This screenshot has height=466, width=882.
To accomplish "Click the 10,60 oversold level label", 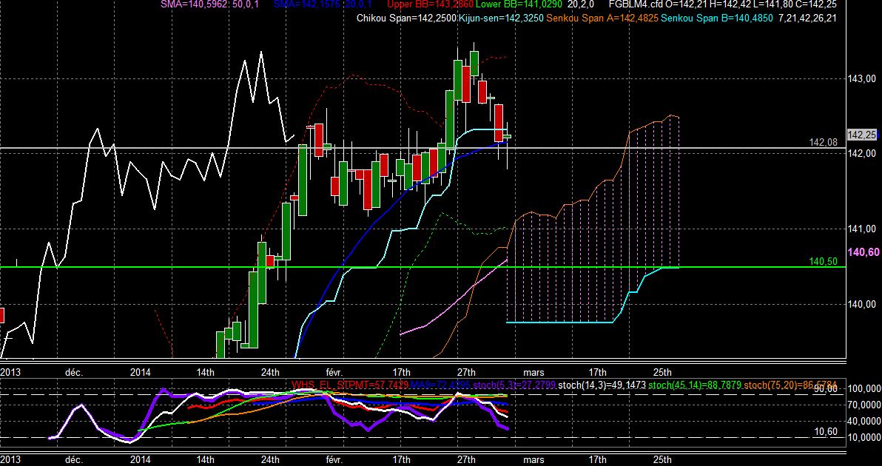I will click(825, 432).
